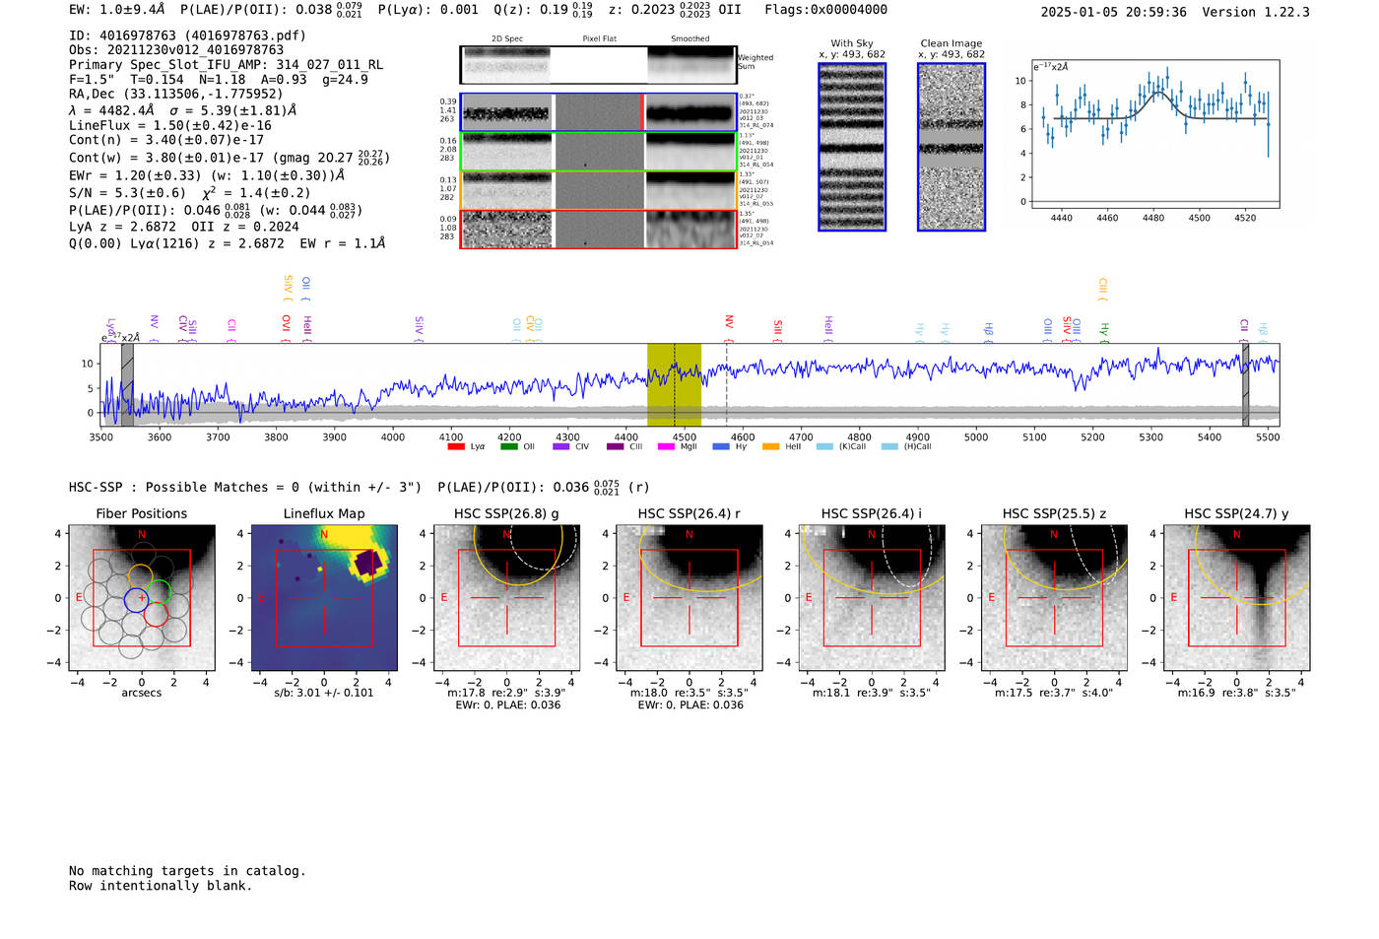Screen dimensions: 1379x939
Task: Click the MgII magenta legend swatch
Action: [x=666, y=447]
